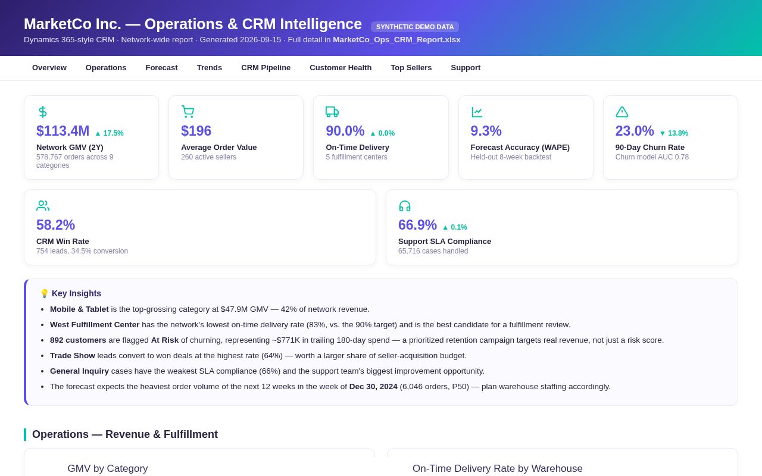Open the Overview nav tab

[49, 68]
